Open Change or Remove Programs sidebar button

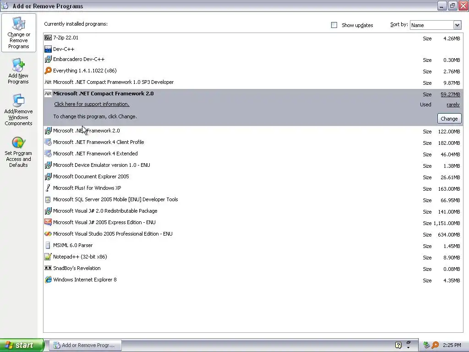18,33
